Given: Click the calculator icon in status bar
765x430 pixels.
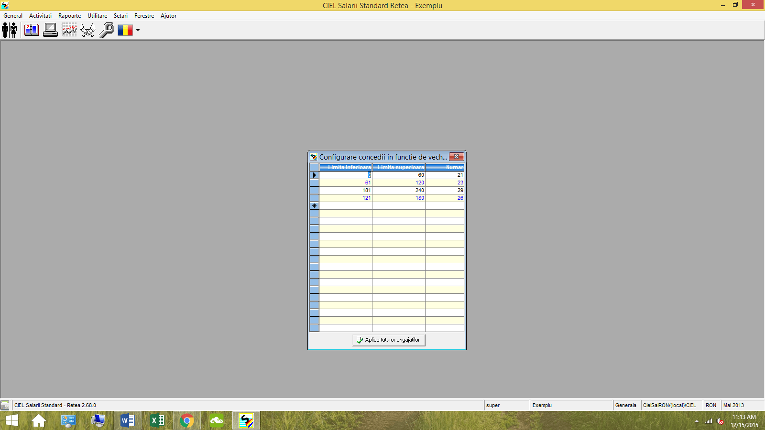Looking at the screenshot, I should click(5, 405).
